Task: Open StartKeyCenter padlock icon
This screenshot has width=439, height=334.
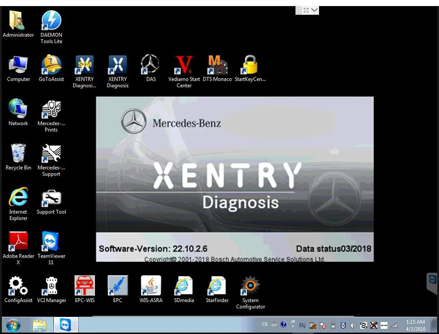Action: pos(250,69)
